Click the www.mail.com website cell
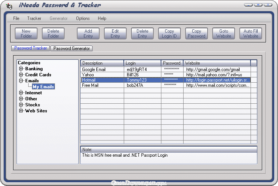The height and width of the screenshot is (186, 278). click(x=217, y=85)
